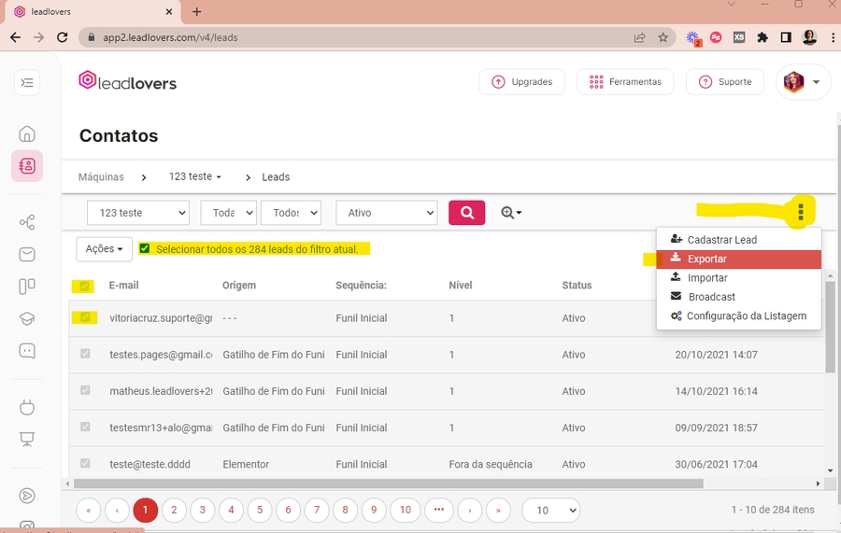This screenshot has height=533, width=841.
Task: Click the horizontal table scrollbar
Action: pyautogui.click(x=388, y=484)
